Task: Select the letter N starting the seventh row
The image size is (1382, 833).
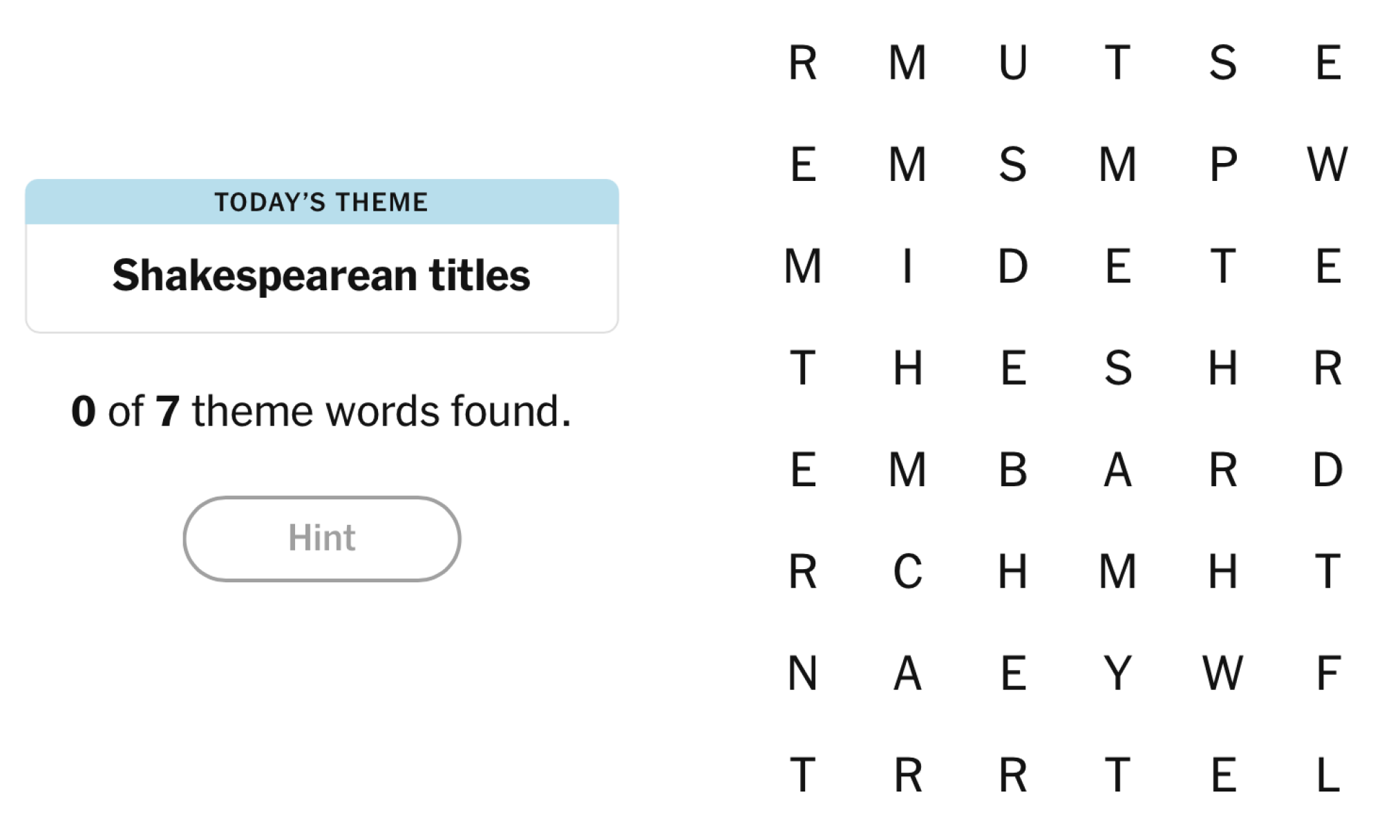Action: (x=804, y=673)
